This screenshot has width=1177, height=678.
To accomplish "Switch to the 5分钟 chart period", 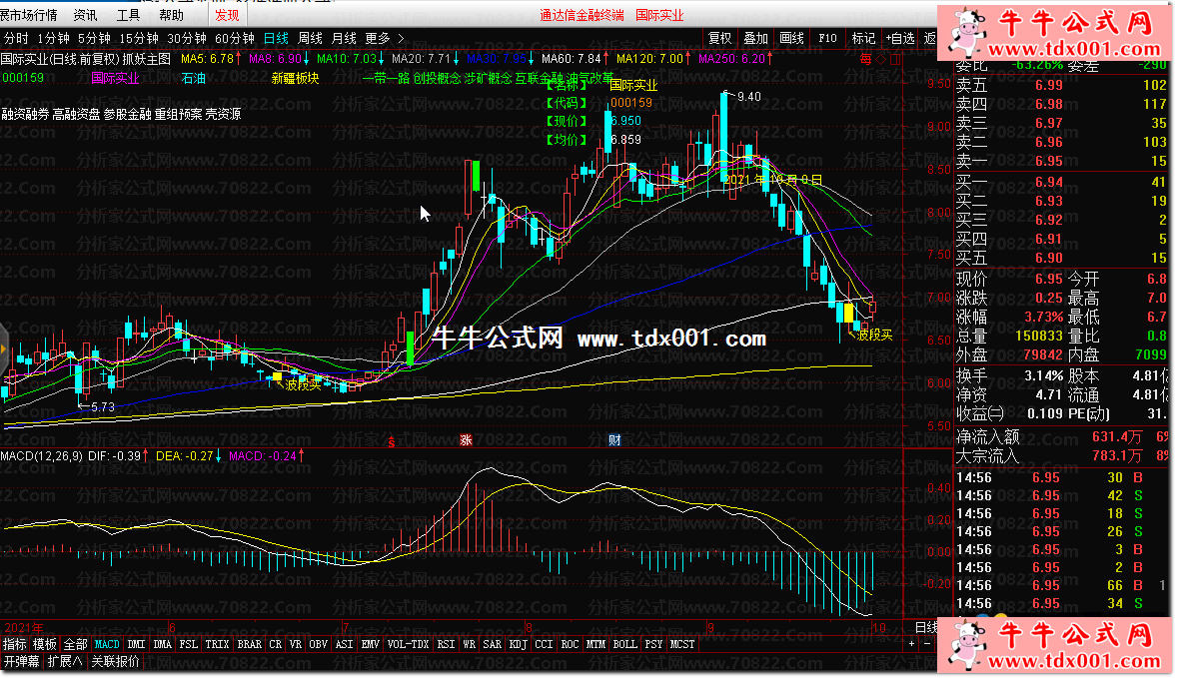I will tap(94, 38).
